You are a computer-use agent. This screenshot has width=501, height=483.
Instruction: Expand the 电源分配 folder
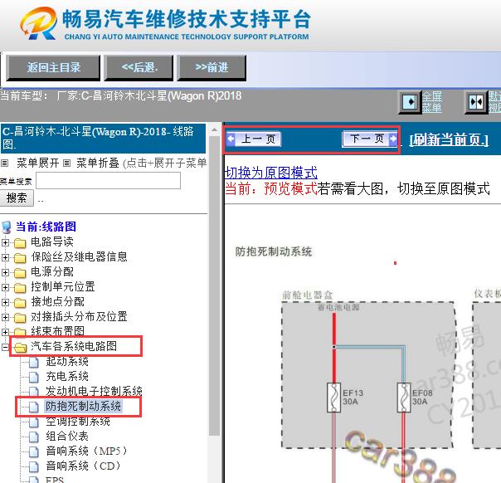pyautogui.click(x=5, y=272)
